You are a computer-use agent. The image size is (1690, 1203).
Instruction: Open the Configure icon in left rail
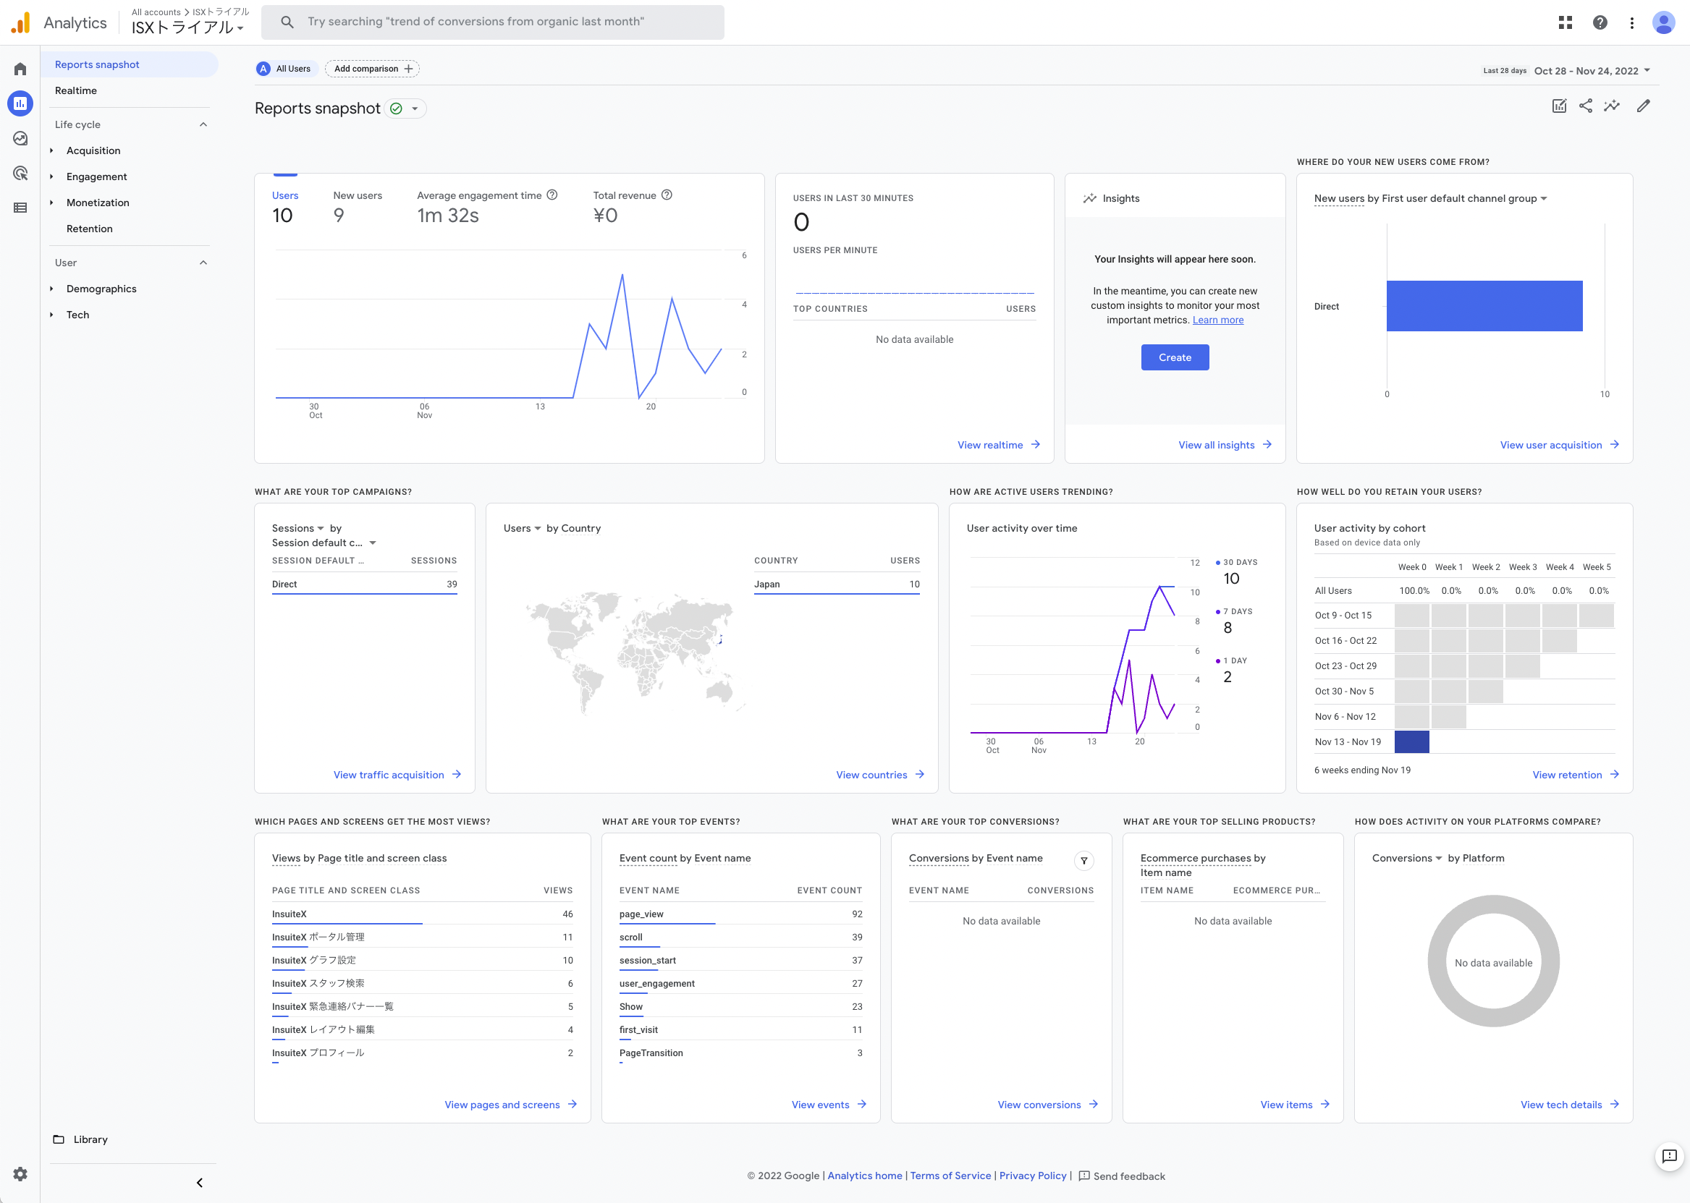coord(20,208)
